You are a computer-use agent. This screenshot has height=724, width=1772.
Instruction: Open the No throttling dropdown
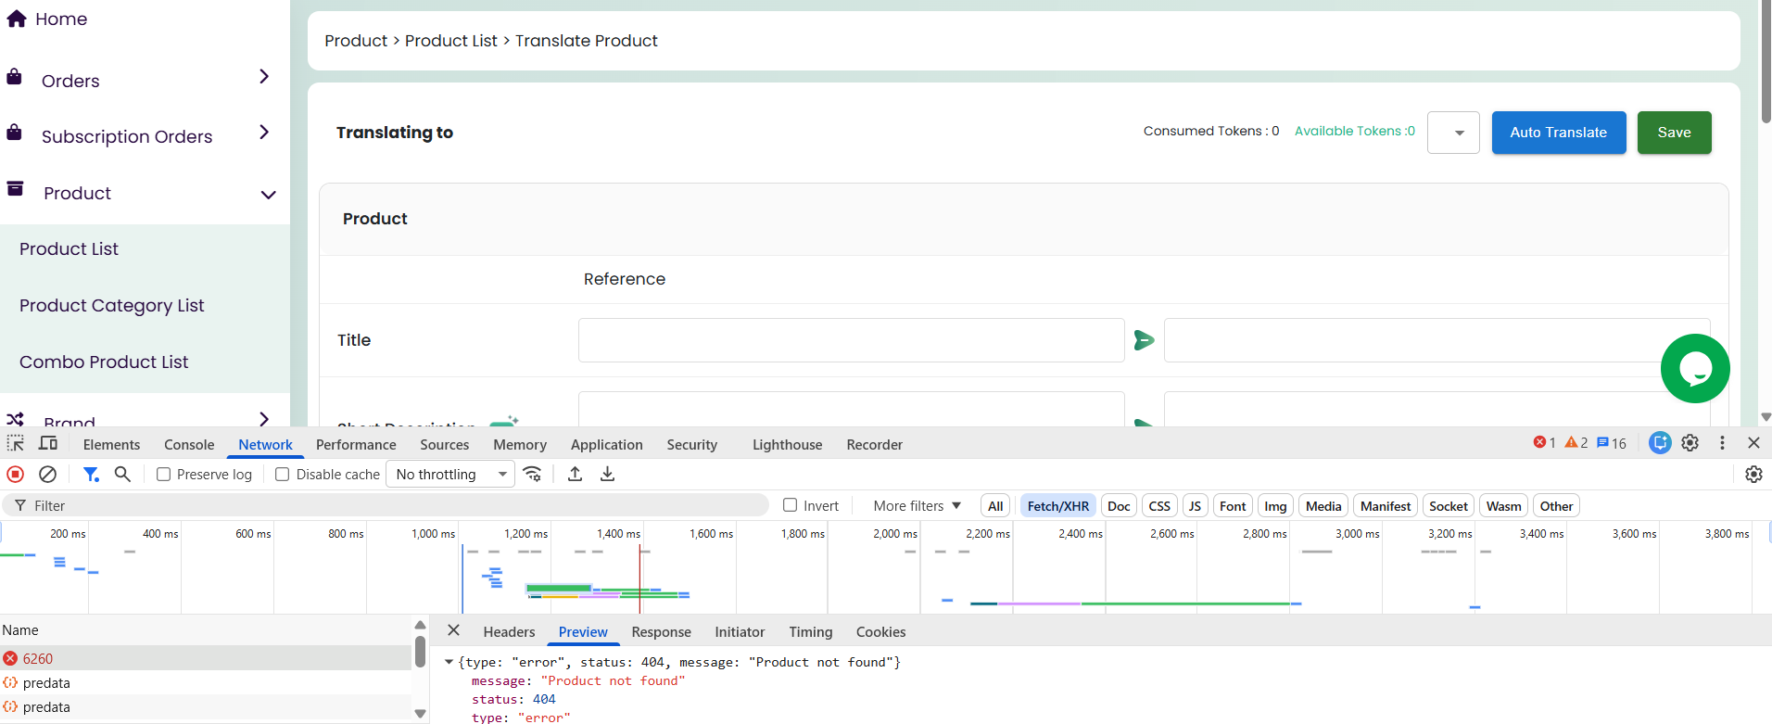coord(451,474)
